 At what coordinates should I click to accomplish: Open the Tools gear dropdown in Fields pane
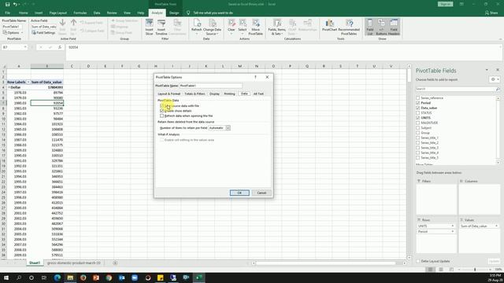pyautogui.click(x=495, y=79)
